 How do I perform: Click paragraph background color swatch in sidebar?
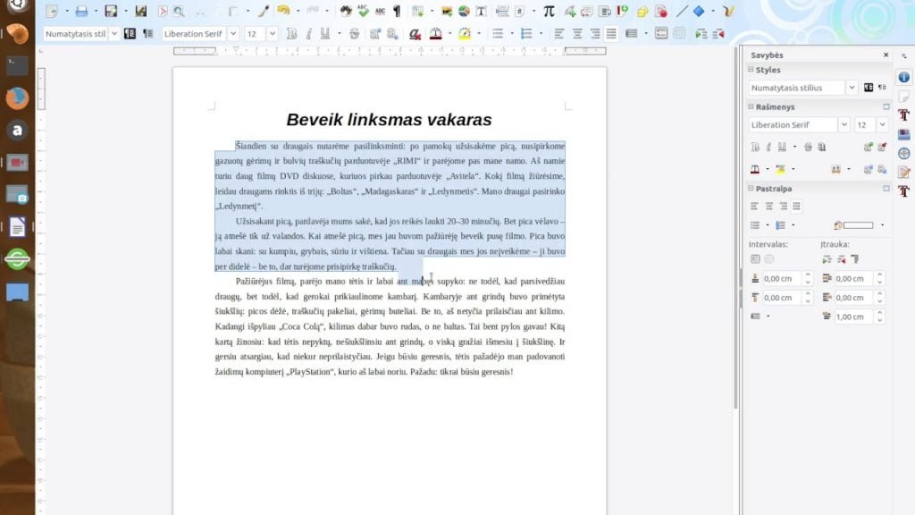(x=859, y=225)
